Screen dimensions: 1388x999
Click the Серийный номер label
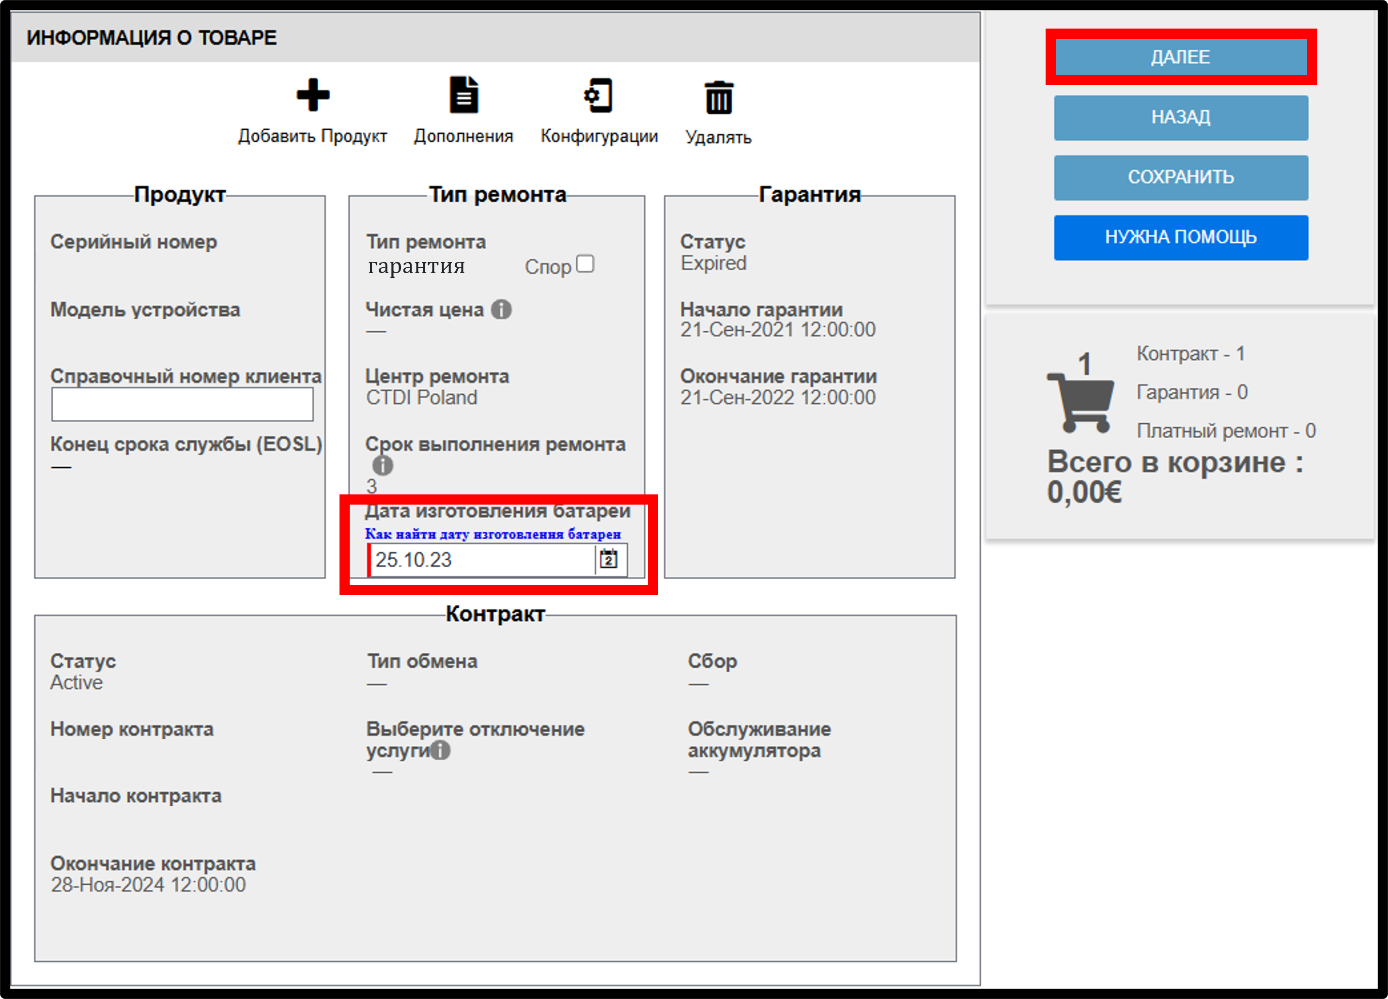tap(133, 242)
